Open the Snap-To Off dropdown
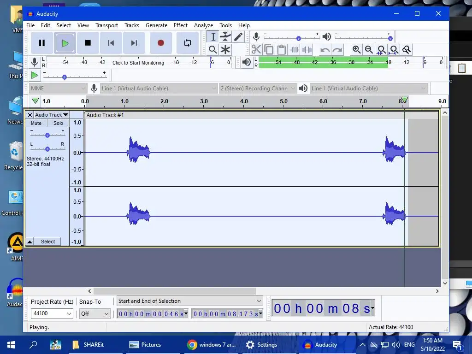The image size is (472, 354). point(94,313)
